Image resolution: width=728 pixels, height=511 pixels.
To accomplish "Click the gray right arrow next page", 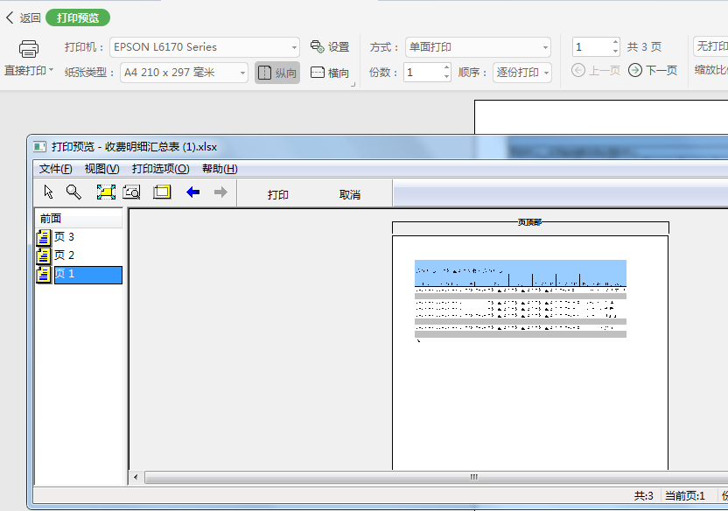I will pyautogui.click(x=220, y=192).
